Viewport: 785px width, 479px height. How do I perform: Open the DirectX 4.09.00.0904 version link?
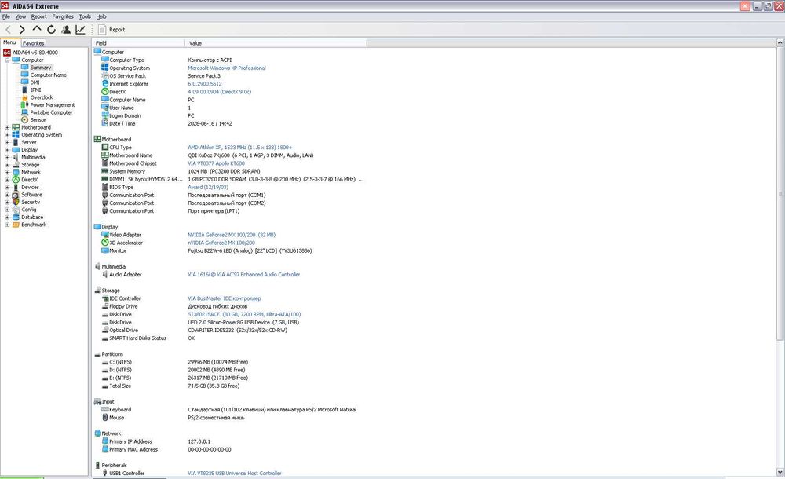tap(219, 92)
